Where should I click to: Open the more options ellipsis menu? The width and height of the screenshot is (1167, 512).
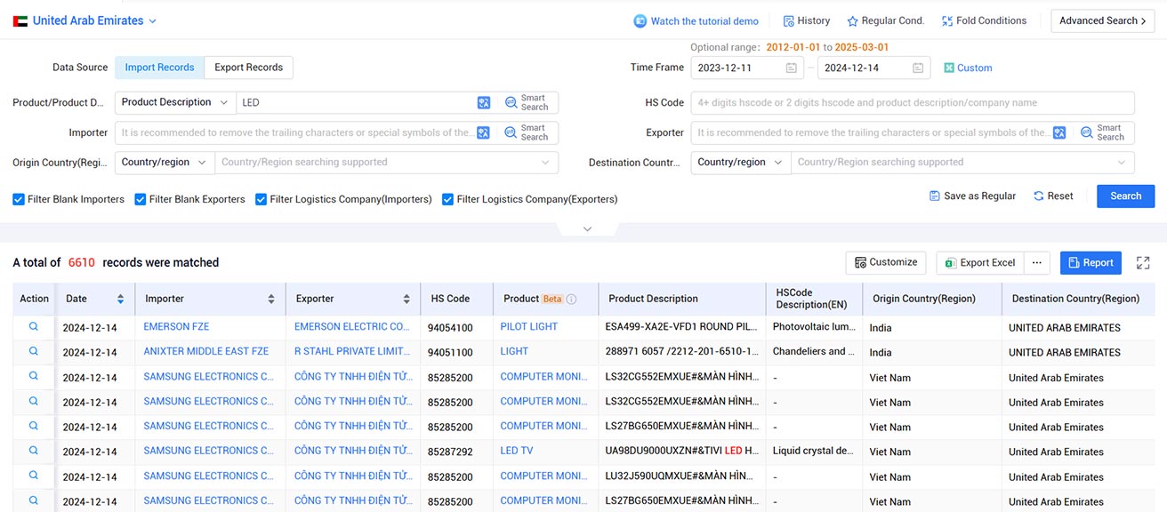tap(1036, 262)
